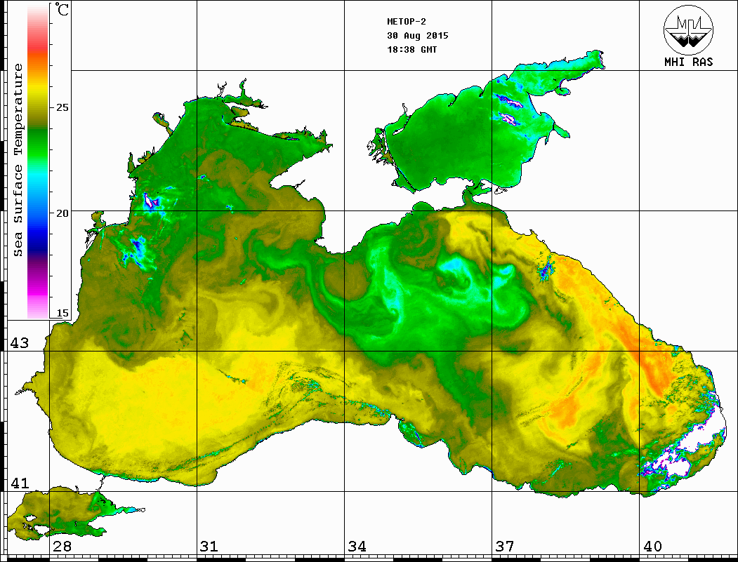Image resolution: width=738 pixels, height=562 pixels.
Task: Click the temperature color scale bar
Action: (38, 161)
